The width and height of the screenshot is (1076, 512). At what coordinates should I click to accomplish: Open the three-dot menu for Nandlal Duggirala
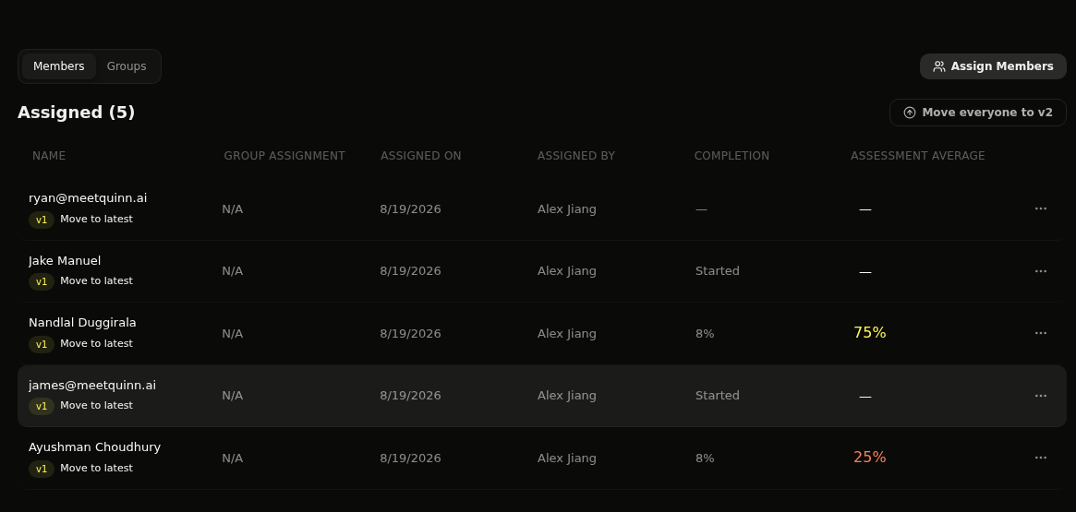click(x=1040, y=333)
